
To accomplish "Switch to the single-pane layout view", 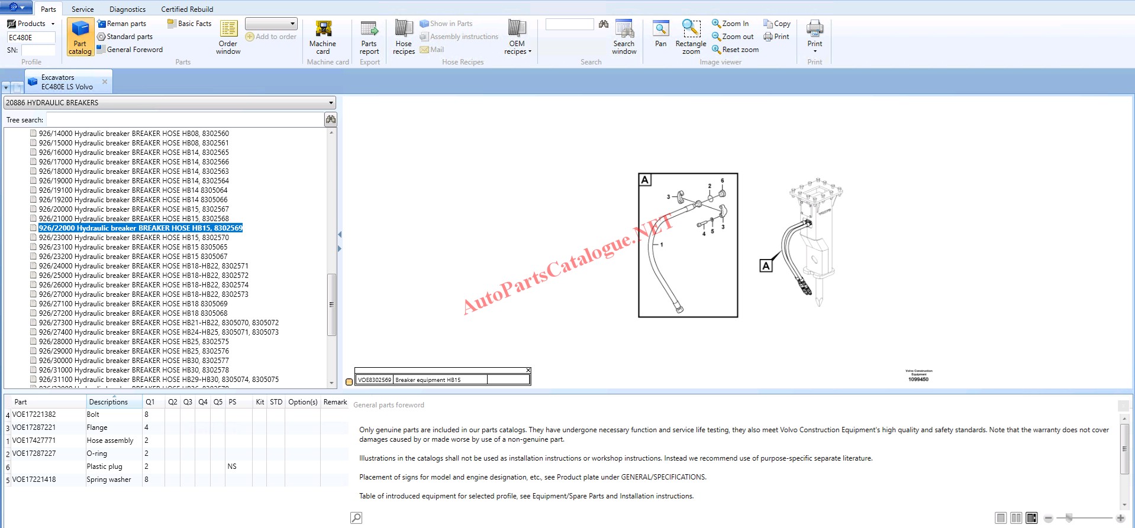I will [x=1001, y=518].
